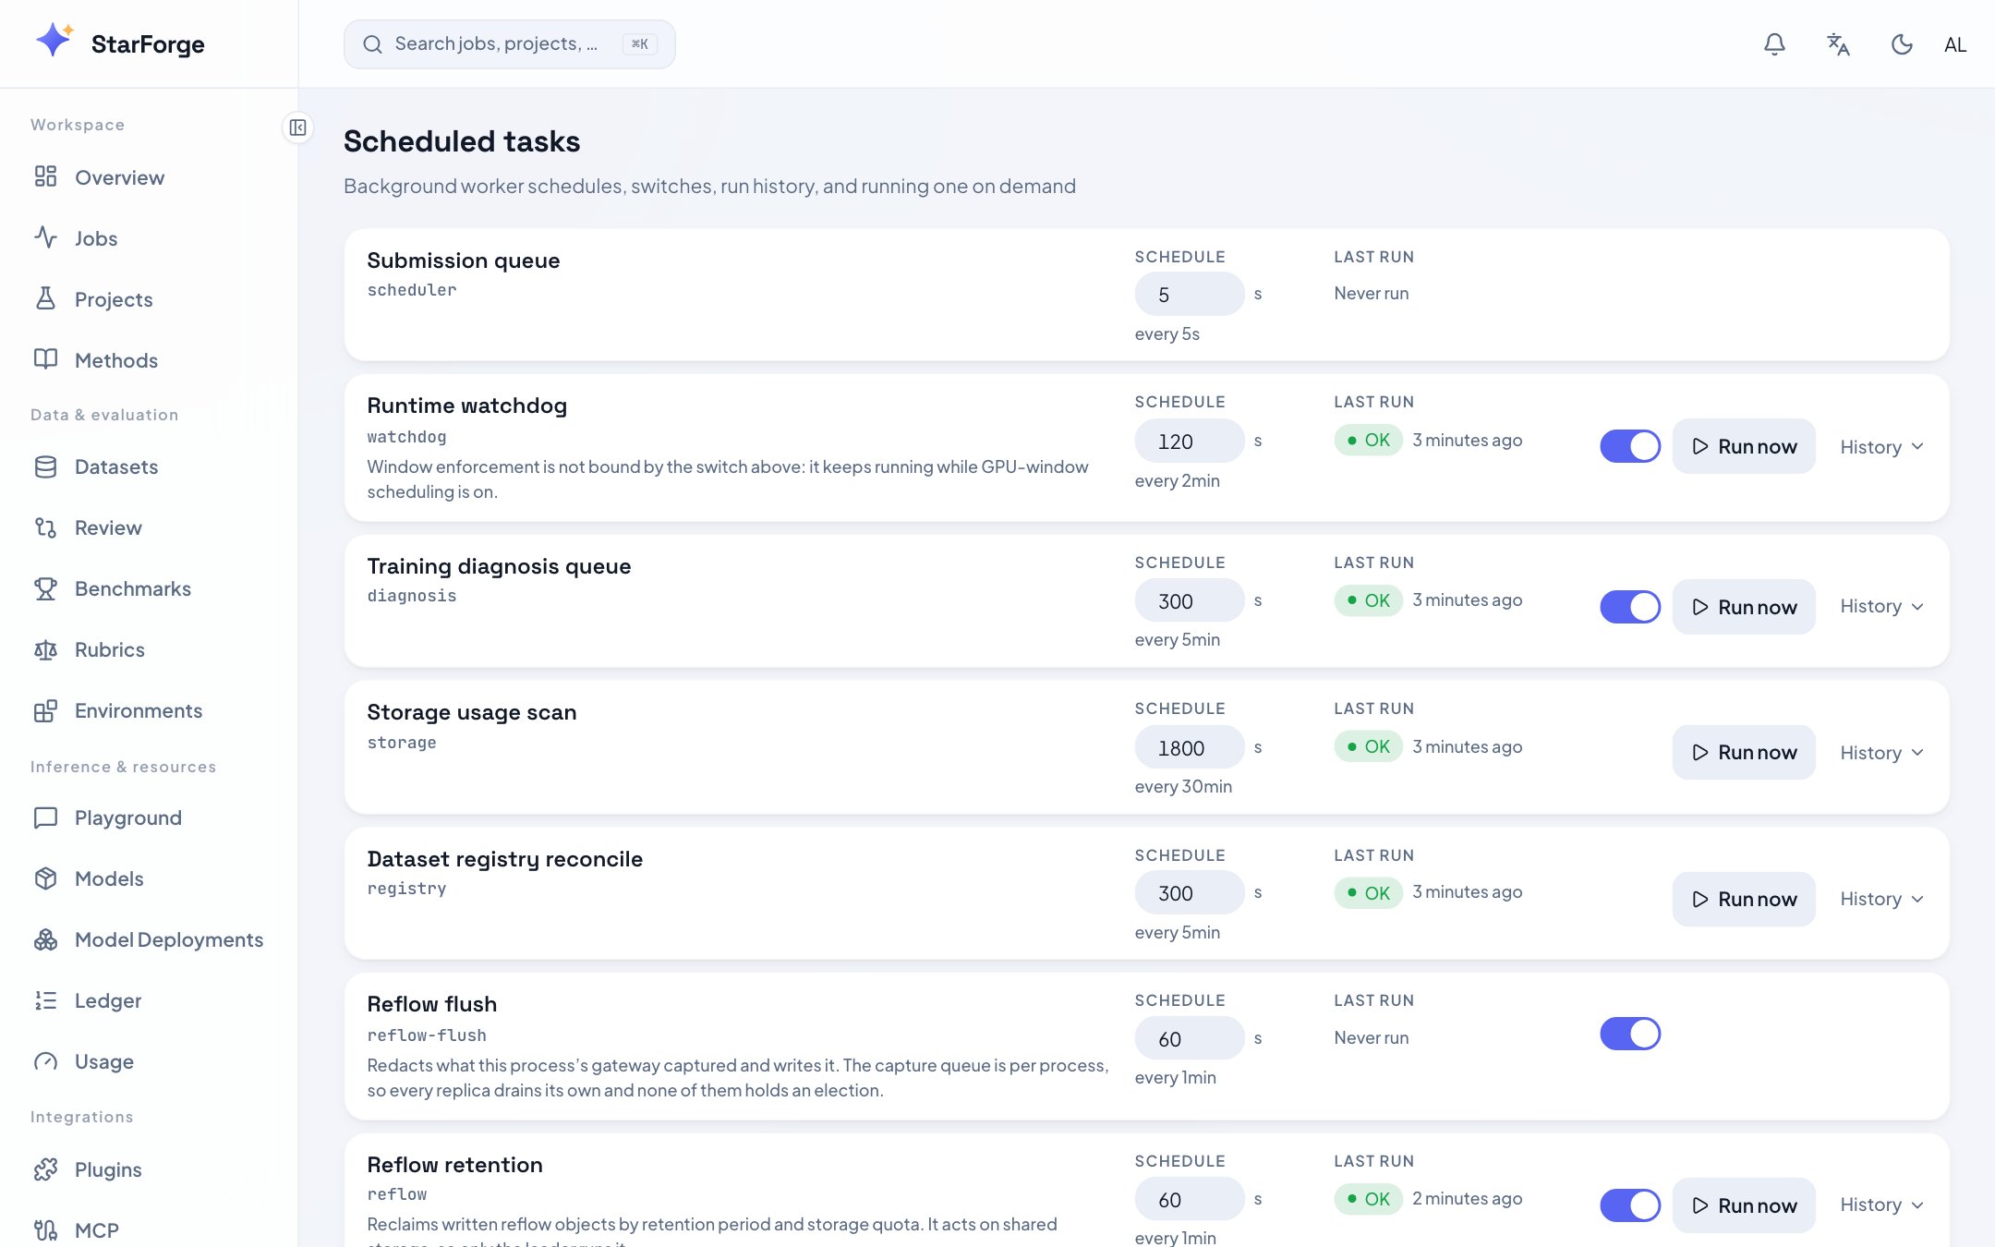Click the Reflow retention OK status badge
This screenshot has width=1995, height=1247.
(x=1368, y=1198)
